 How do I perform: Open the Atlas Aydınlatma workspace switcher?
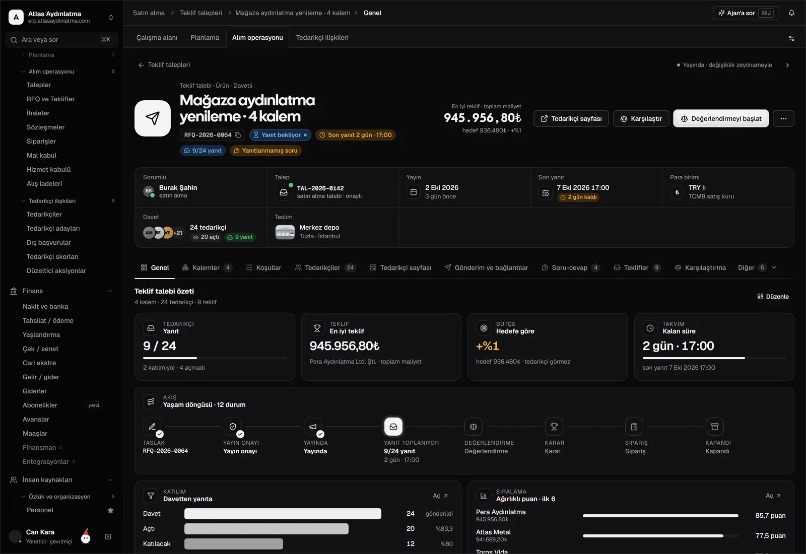pos(61,17)
